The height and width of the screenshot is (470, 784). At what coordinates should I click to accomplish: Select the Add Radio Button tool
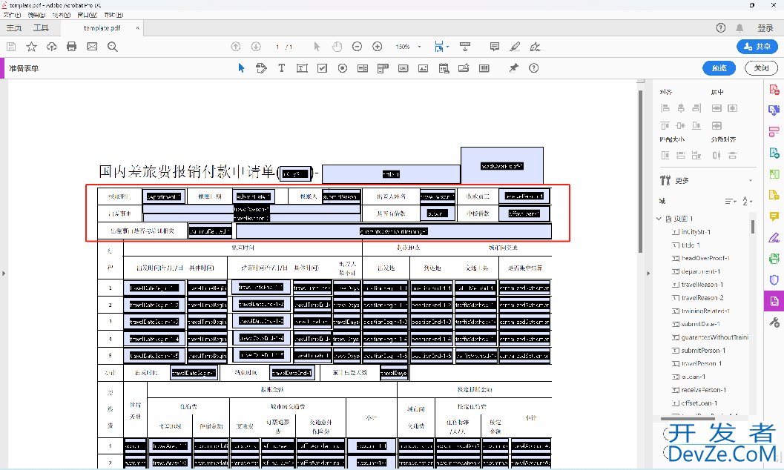pos(343,68)
